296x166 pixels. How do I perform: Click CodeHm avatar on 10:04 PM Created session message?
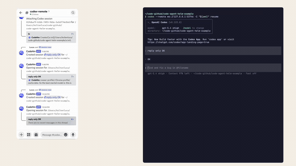(22, 95)
